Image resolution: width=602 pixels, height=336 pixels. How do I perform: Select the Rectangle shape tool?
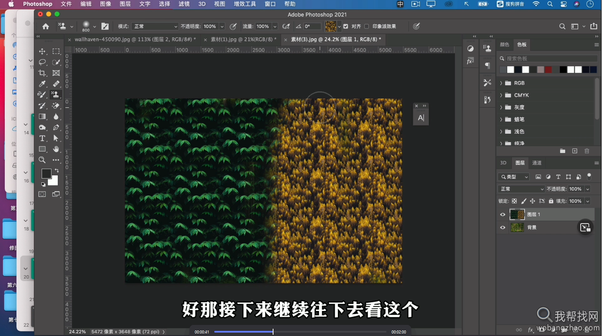point(42,149)
